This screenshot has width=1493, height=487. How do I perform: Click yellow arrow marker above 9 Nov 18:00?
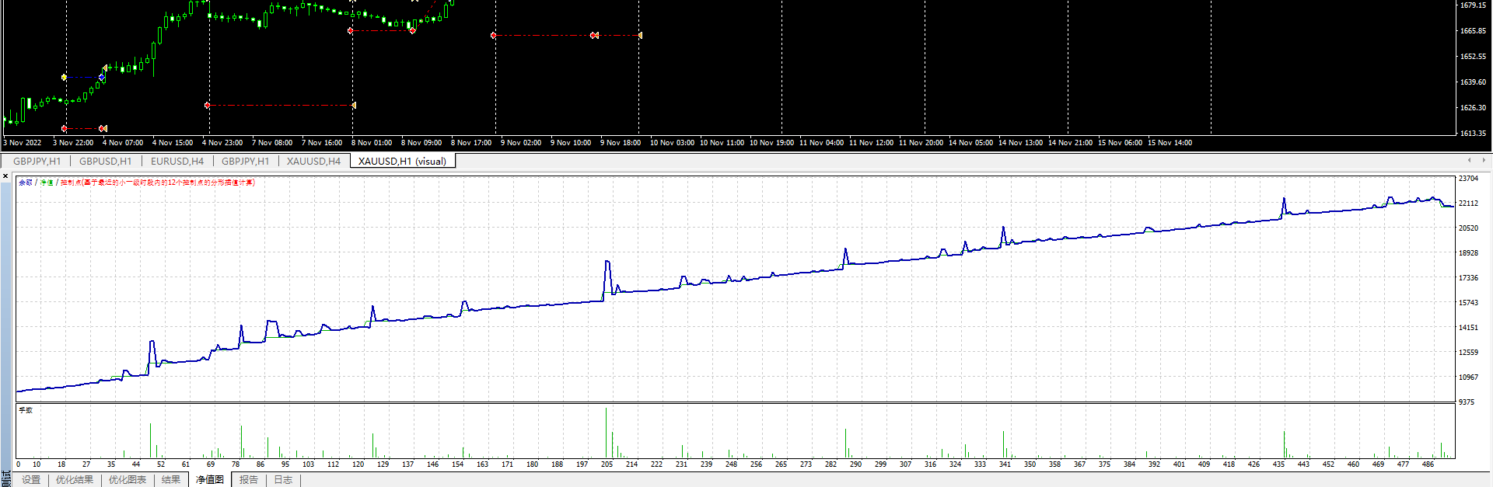640,36
